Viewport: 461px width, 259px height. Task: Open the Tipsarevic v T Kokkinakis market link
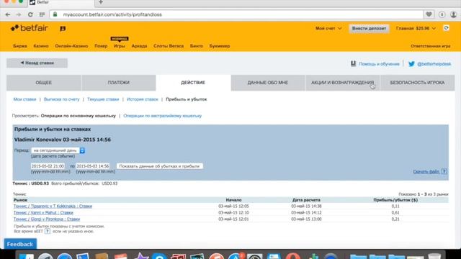(53, 206)
